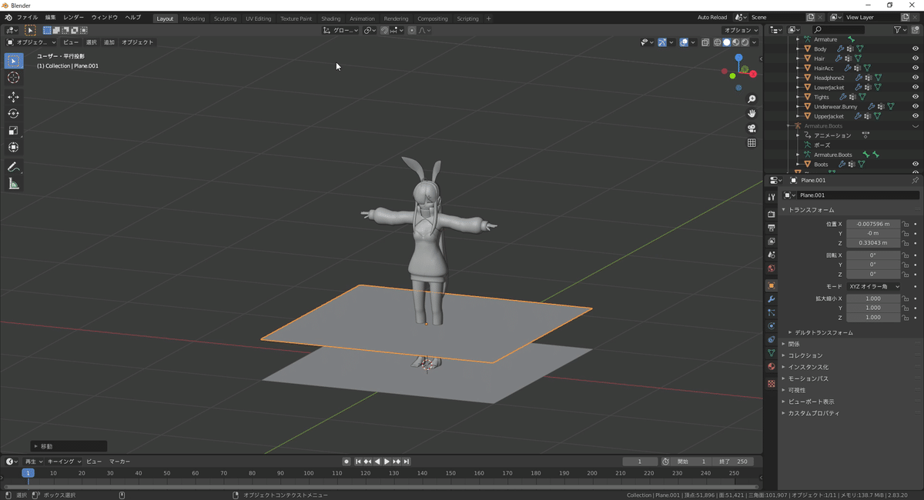Click the 位置 X value field
Viewport: 924px width, 500px height.
click(x=874, y=223)
